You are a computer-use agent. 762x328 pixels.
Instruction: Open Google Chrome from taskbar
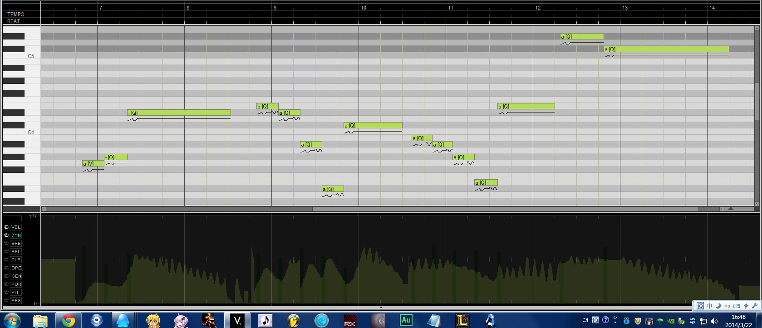click(x=69, y=320)
